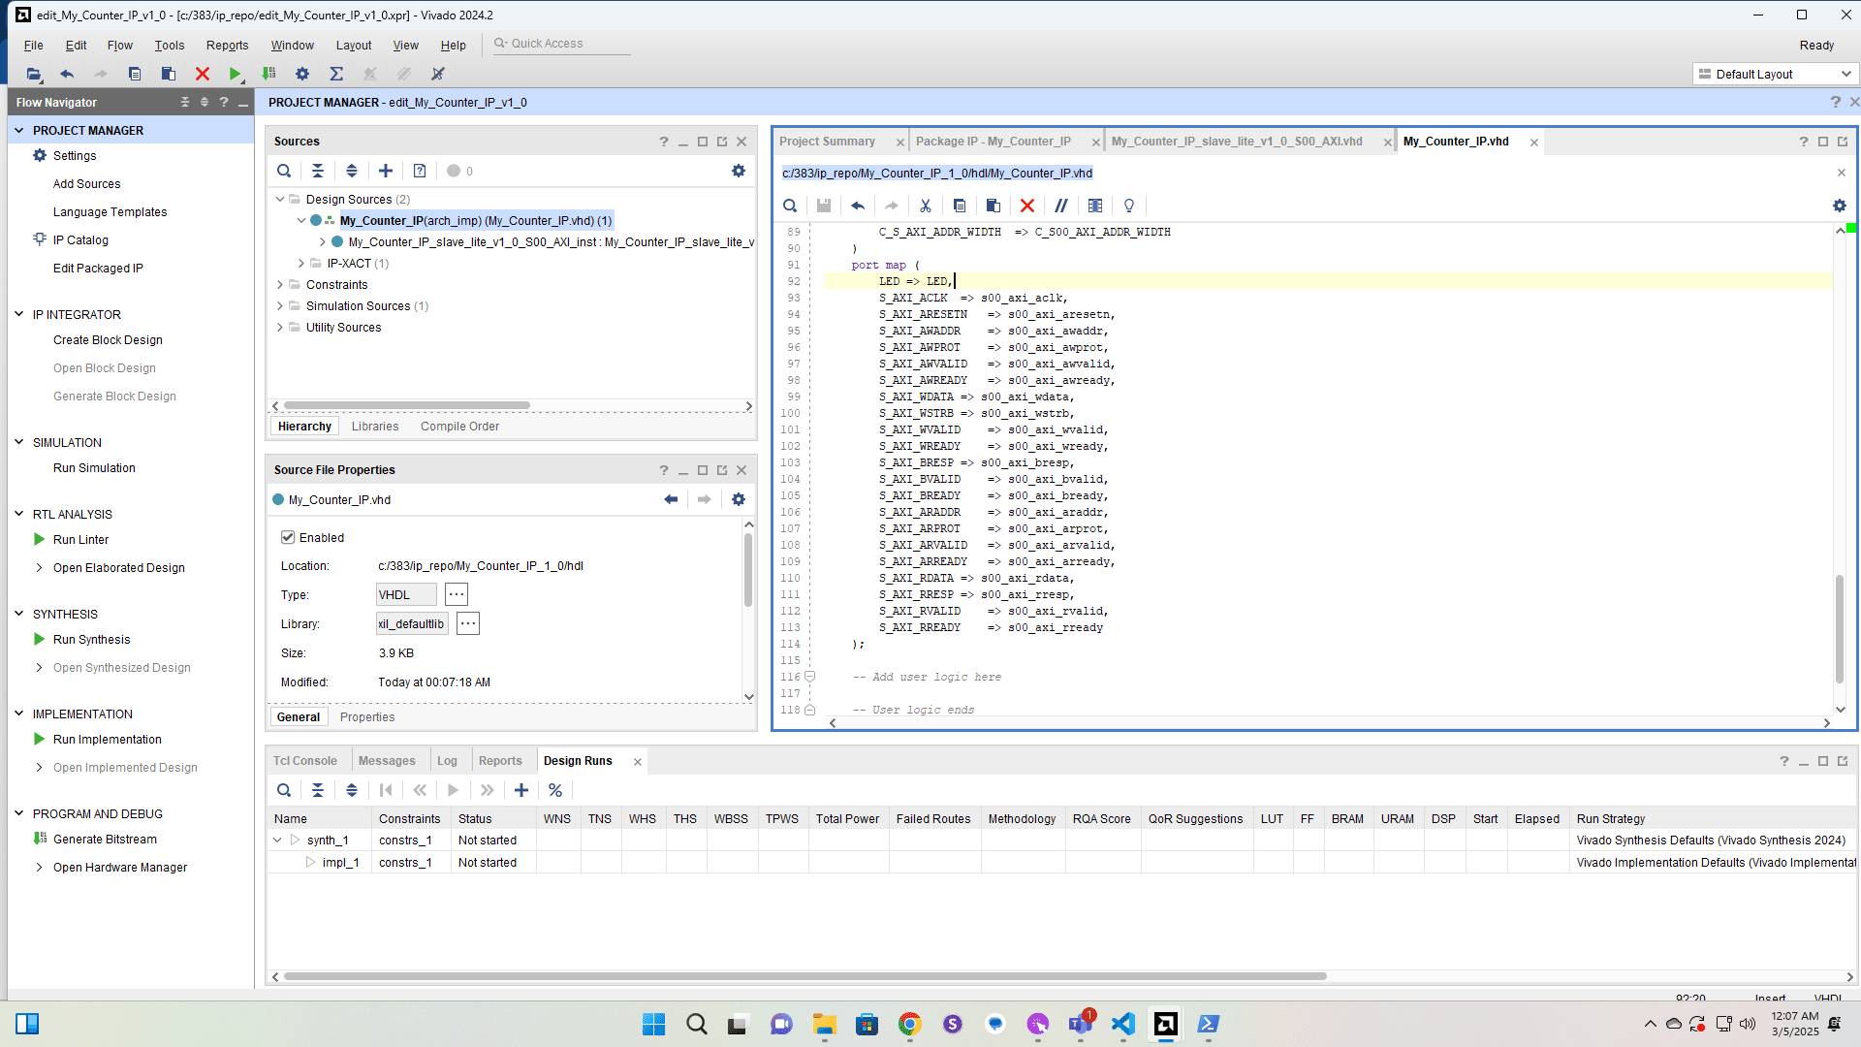Open File Explorer from the Windows taskbar

825,1024
